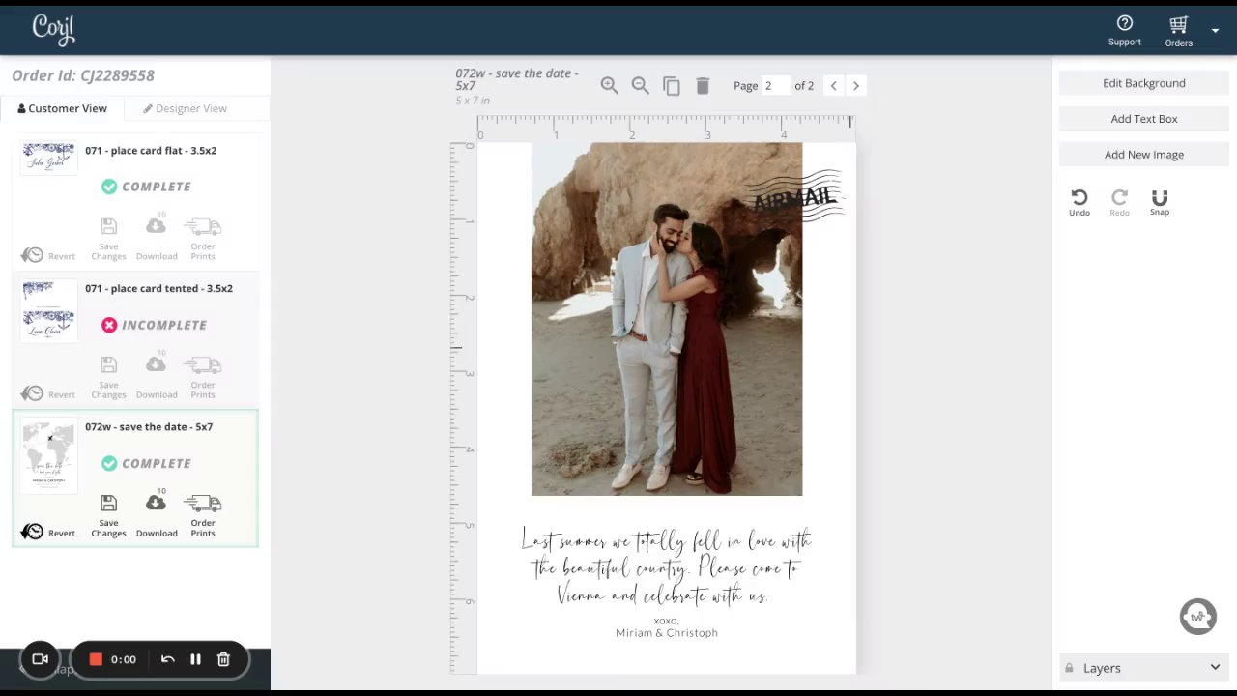Click Add New Image button
The height and width of the screenshot is (696, 1237).
1144,155
